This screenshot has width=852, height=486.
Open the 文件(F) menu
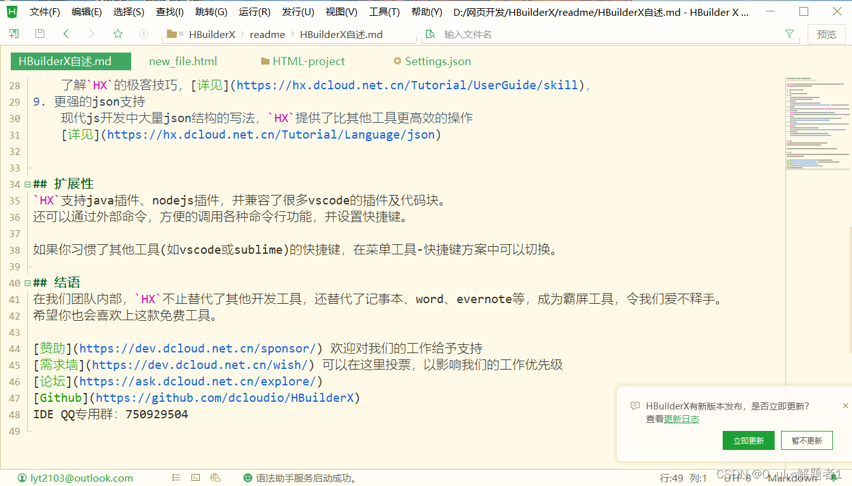(x=45, y=12)
